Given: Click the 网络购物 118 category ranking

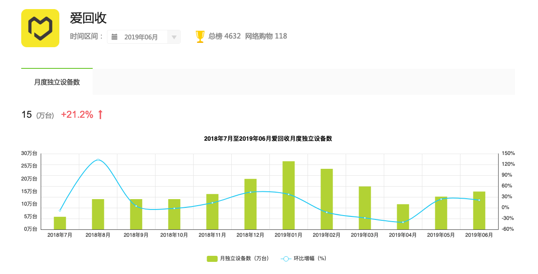Looking at the screenshot, I should click(266, 36).
